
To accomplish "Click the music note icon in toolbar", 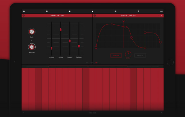I will 47,11.
